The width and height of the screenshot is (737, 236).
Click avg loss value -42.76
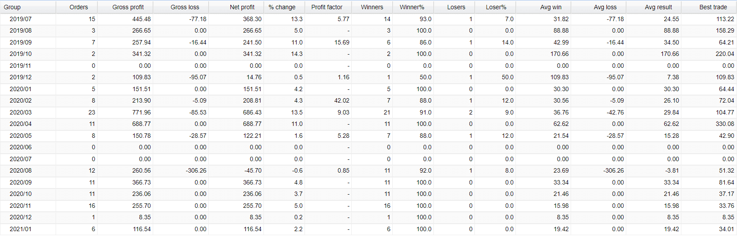(x=615, y=112)
